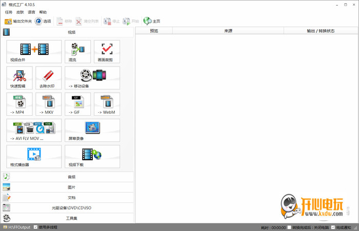
Task: Open the 视频合并 (video merge) tool
Action: (x=34, y=51)
